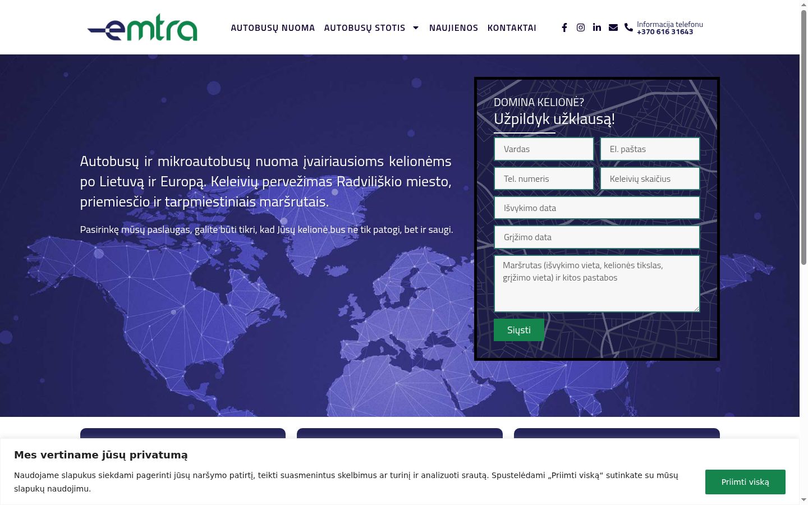Open the LinkedIn icon in header
The width and height of the screenshot is (808, 505).
coord(597,27)
